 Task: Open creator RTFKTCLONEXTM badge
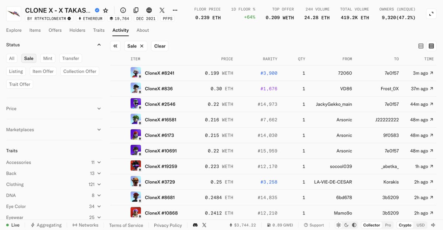pos(49,18)
